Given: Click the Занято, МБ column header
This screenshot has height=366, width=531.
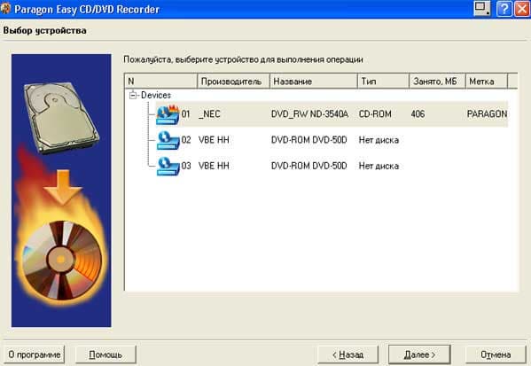Looking at the screenshot, I should click(x=438, y=82).
